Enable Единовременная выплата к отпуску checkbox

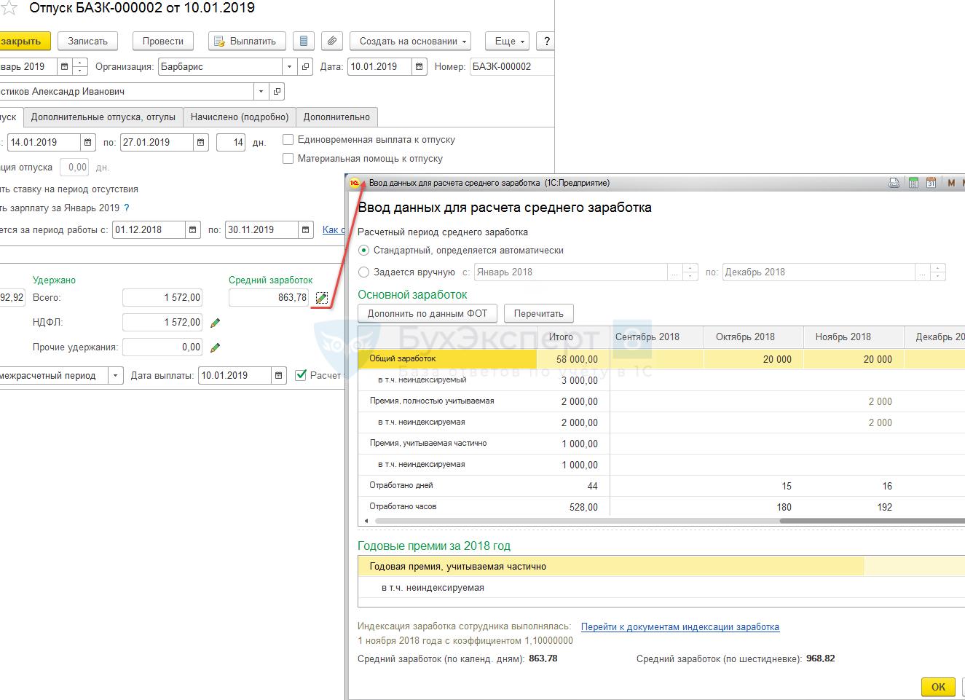288,139
